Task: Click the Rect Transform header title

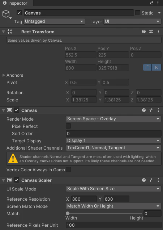Action: (38, 32)
